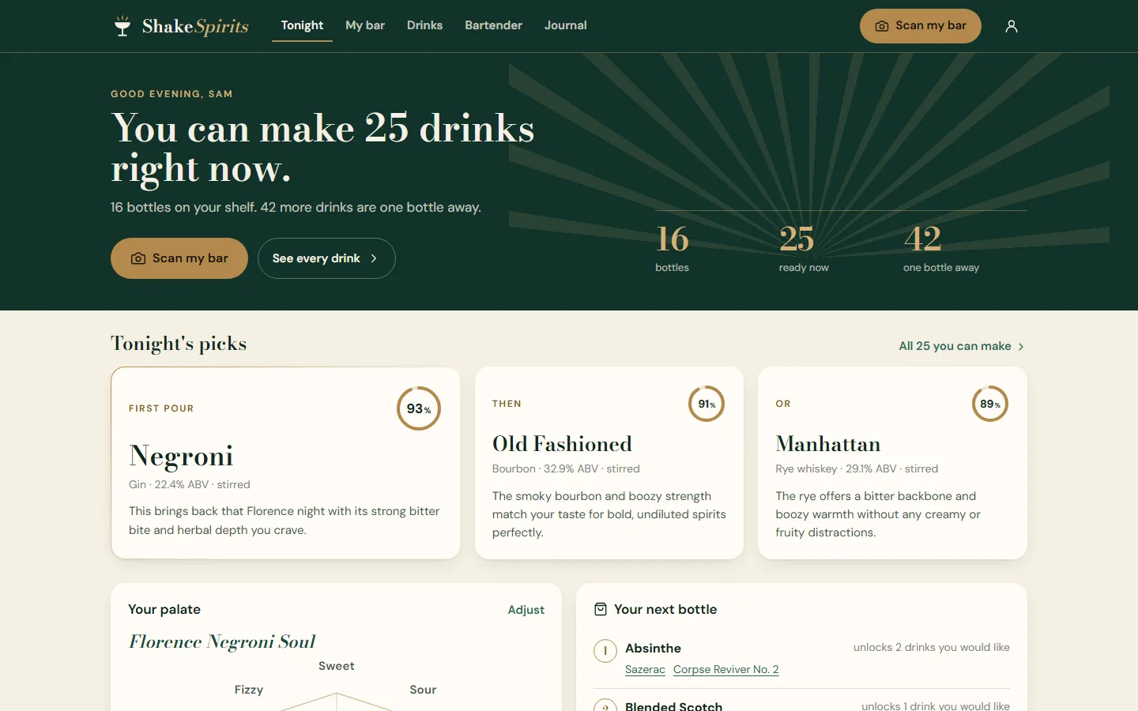The height and width of the screenshot is (711, 1138).
Task: Click Bourbon · 32.9% ABV · stirred details
Action: click(566, 468)
